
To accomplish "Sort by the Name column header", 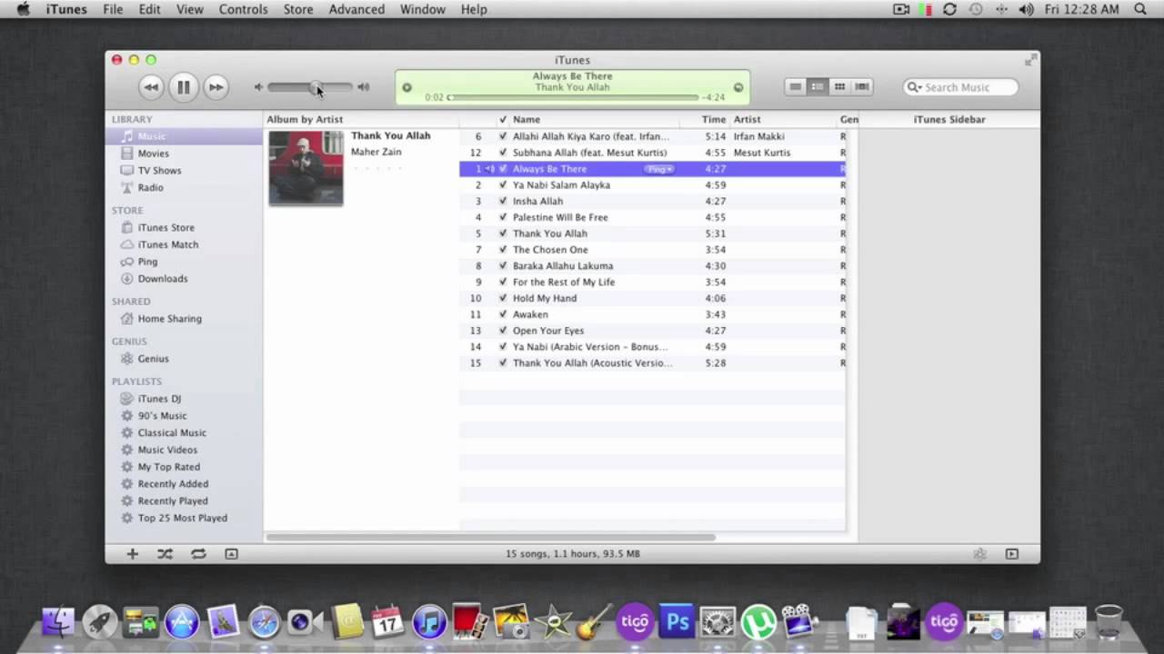I will pyautogui.click(x=595, y=120).
